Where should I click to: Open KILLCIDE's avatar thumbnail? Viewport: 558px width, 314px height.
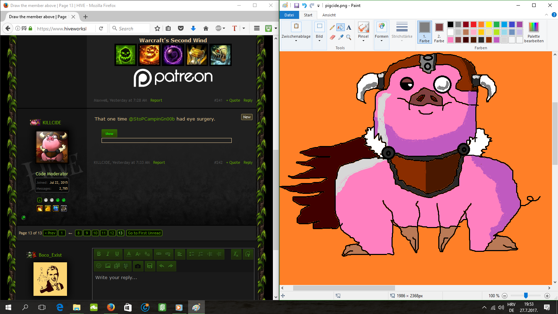click(52, 147)
